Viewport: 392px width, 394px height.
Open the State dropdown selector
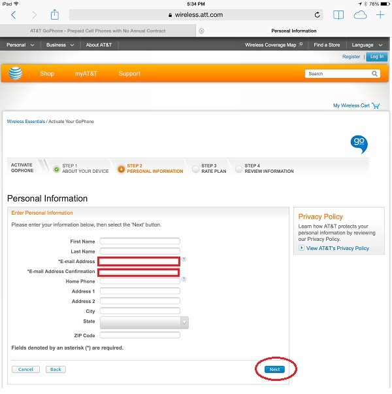(144, 323)
